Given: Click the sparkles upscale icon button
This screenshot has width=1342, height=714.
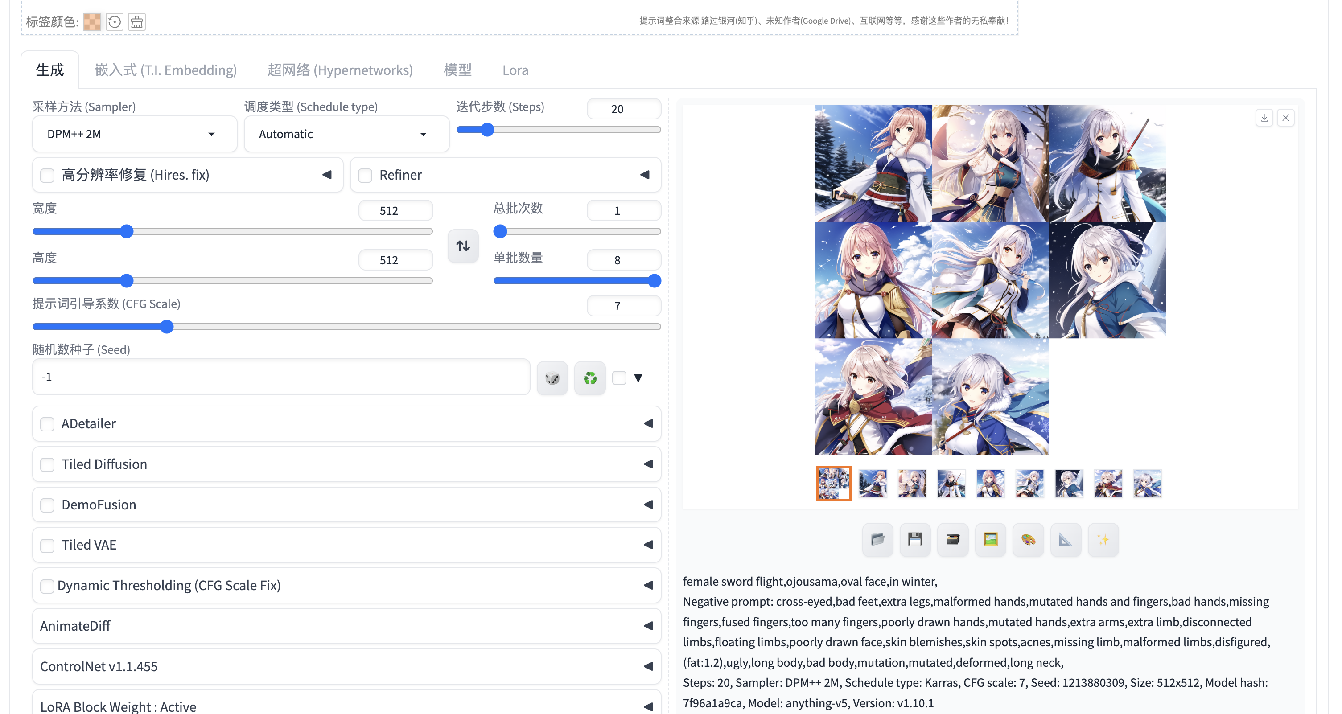Looking at the screenshot, I should point(1103,540).
